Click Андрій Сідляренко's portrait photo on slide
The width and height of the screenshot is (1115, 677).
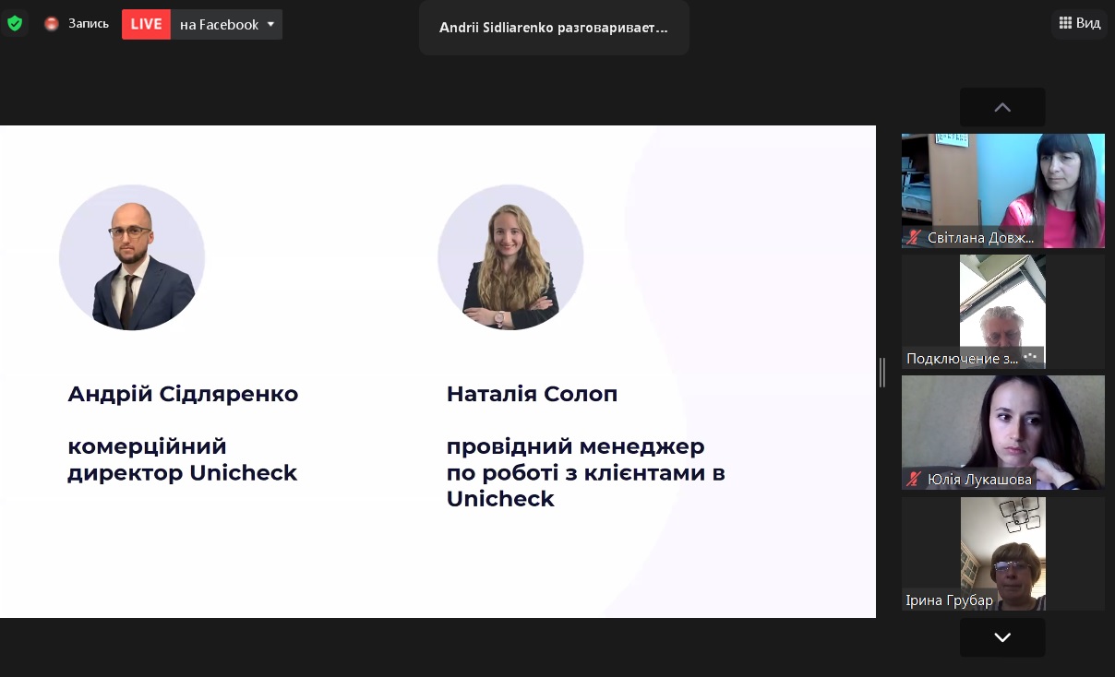132,257
